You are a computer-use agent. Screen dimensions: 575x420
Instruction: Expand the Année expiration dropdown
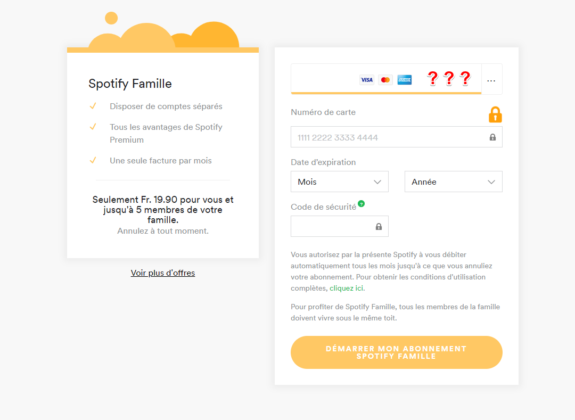click(x=453, y=182)
